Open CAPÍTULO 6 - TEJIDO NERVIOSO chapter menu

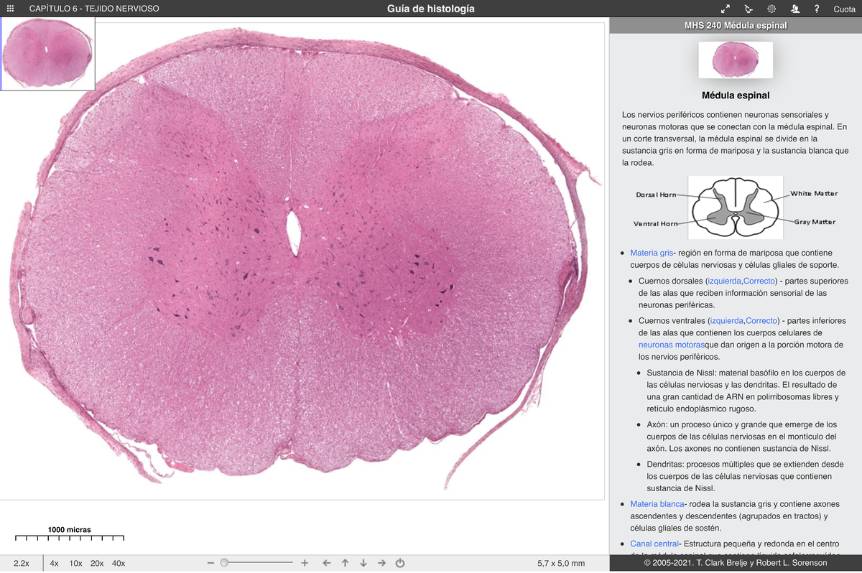(x=94, y=9)
